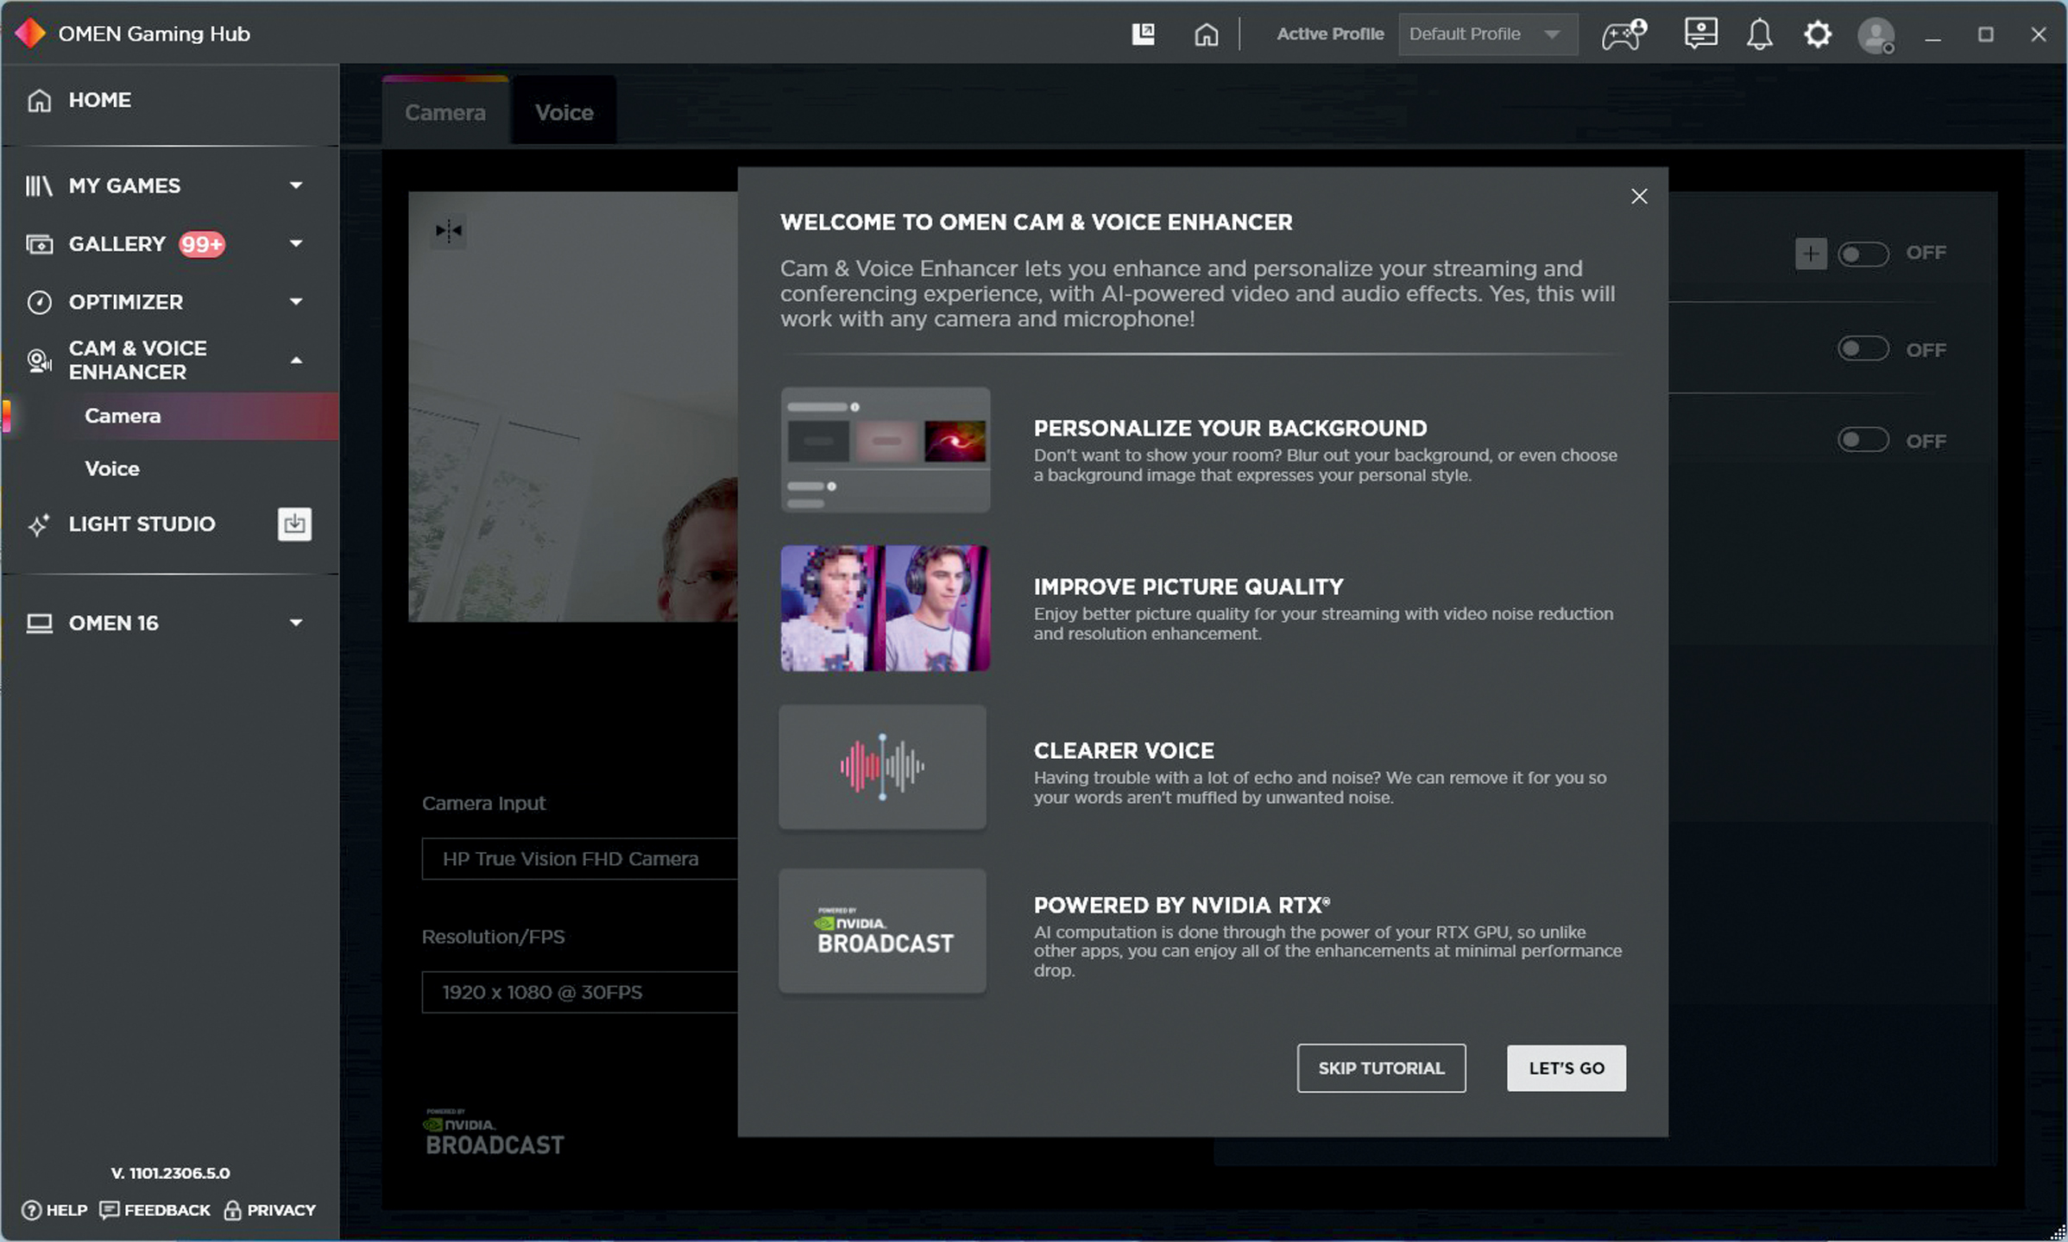Open the notifications bell

[1759, 34]
